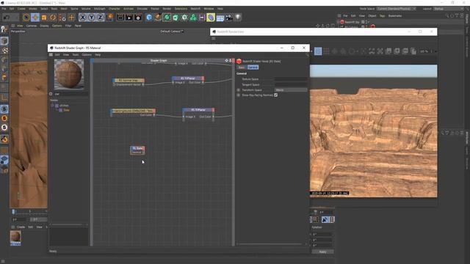This screenshot has height=264, width=470.
Task: Open Shader Graph Edit menu
Action: (x=57, y=55)
